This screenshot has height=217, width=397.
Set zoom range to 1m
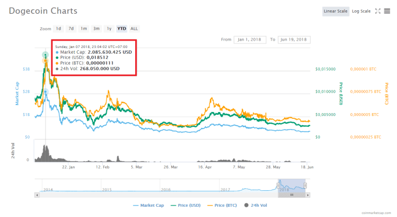[84, 29]
